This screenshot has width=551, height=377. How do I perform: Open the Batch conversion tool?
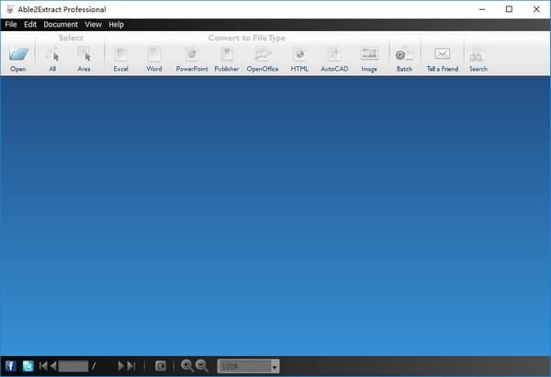tap(404, 56)
